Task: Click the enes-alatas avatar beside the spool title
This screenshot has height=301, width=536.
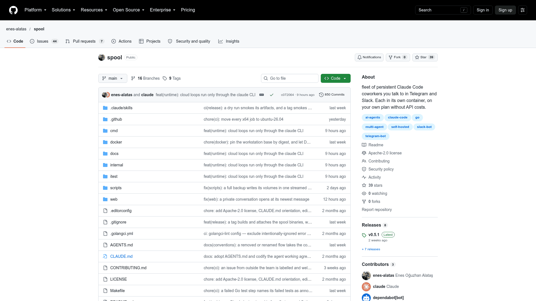Action: coord(102,57)
